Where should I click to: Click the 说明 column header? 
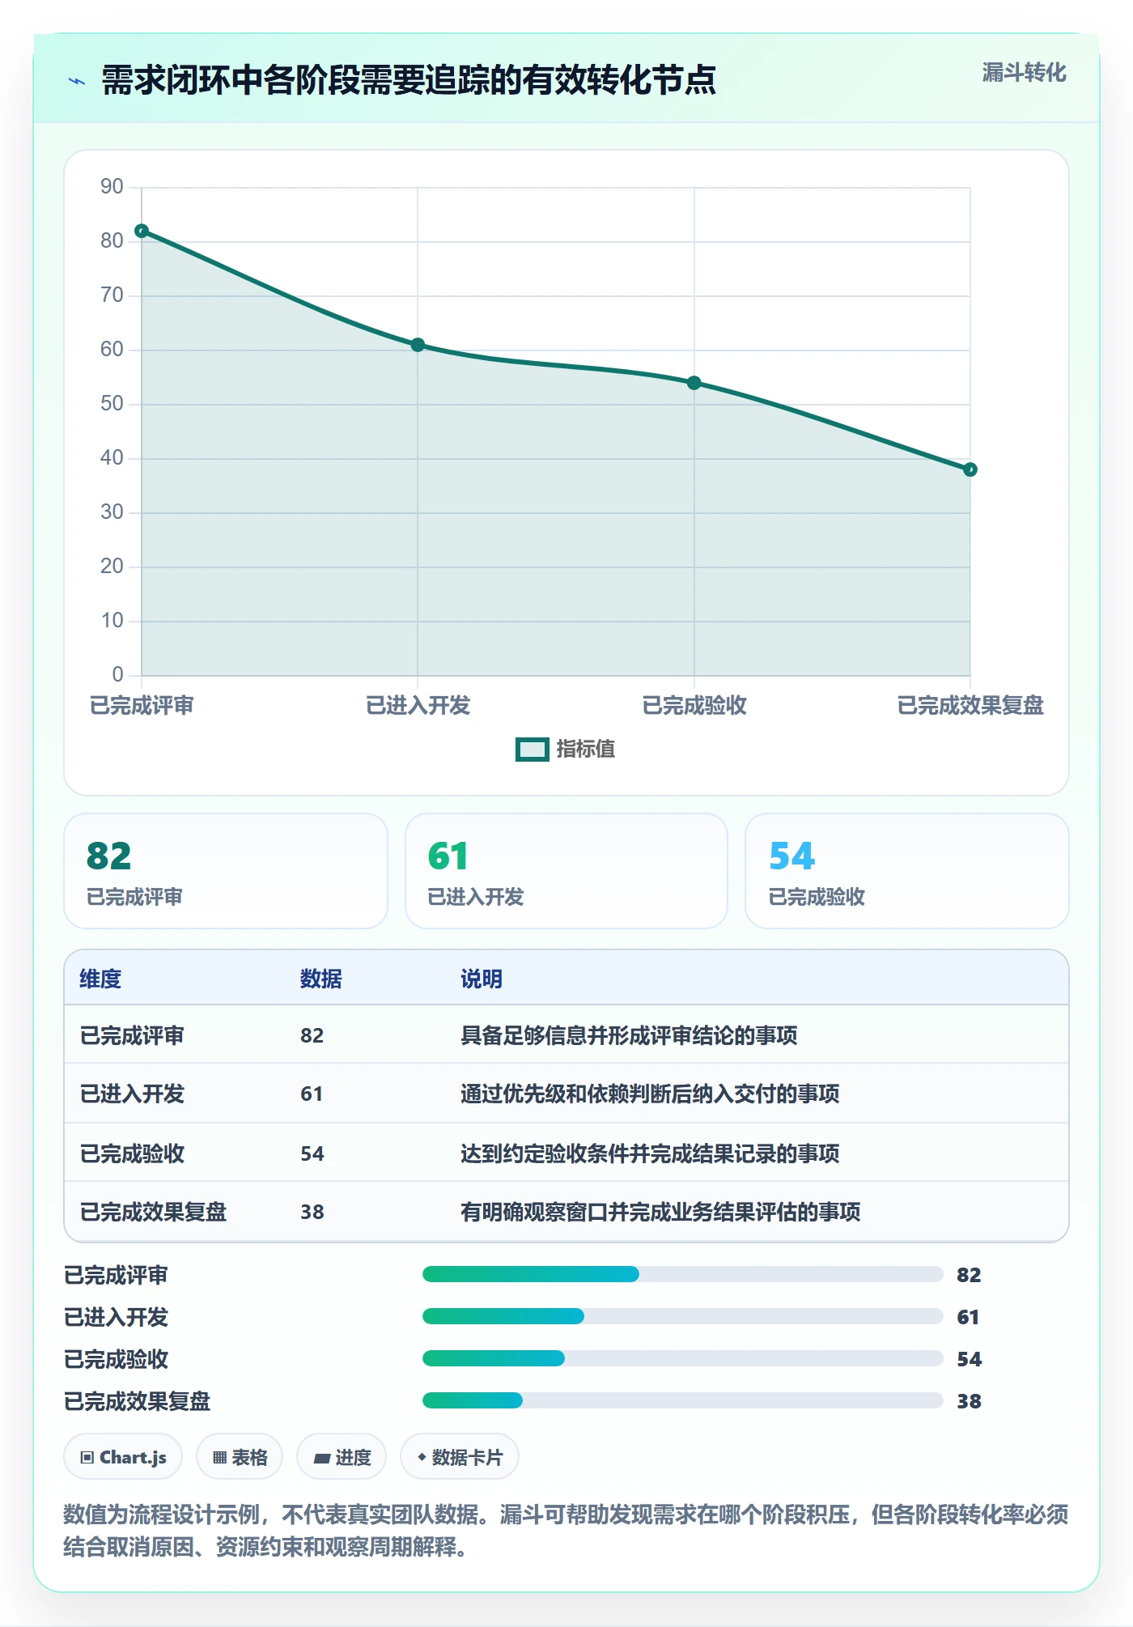tap(482, 979)
